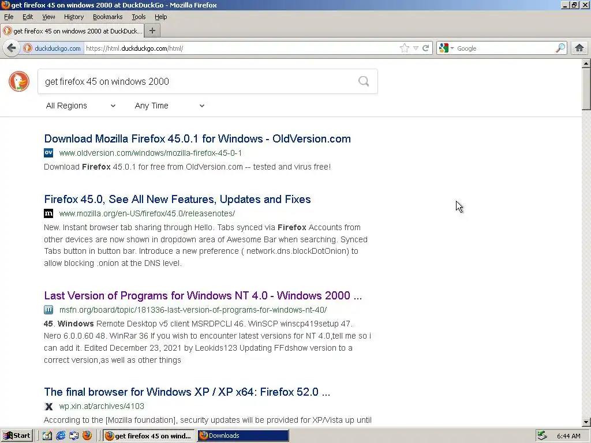Open the search engine selector dropdown

click(446, 48)
